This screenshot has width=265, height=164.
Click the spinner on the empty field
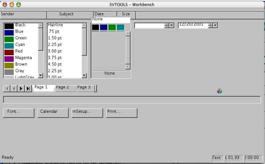pos(167,25)
